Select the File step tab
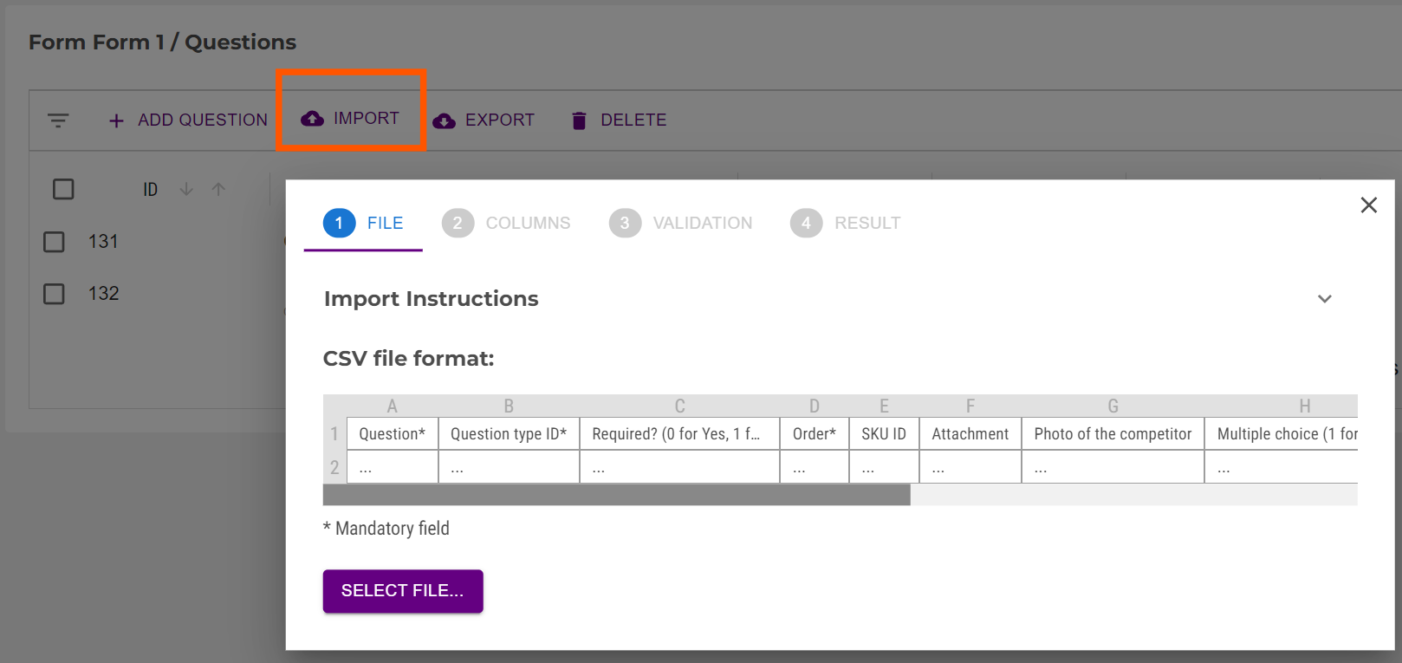 [363, 224]
